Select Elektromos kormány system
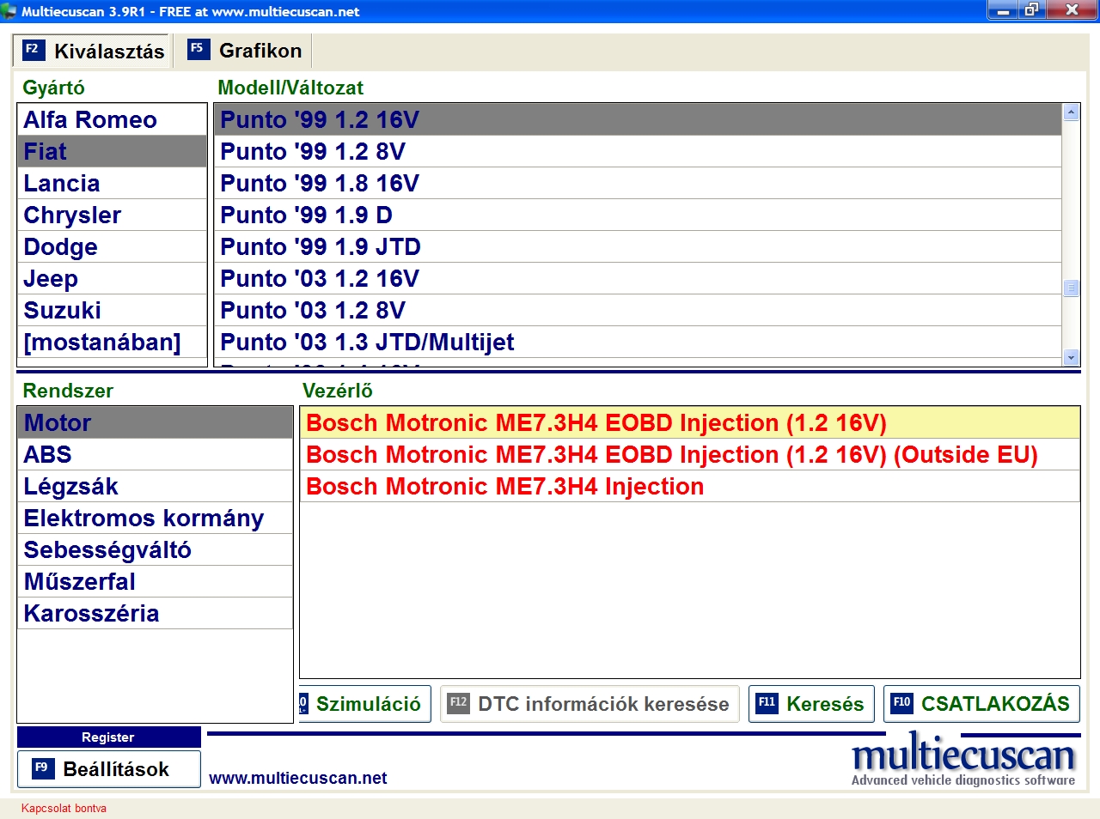 (x=155, y=519)
